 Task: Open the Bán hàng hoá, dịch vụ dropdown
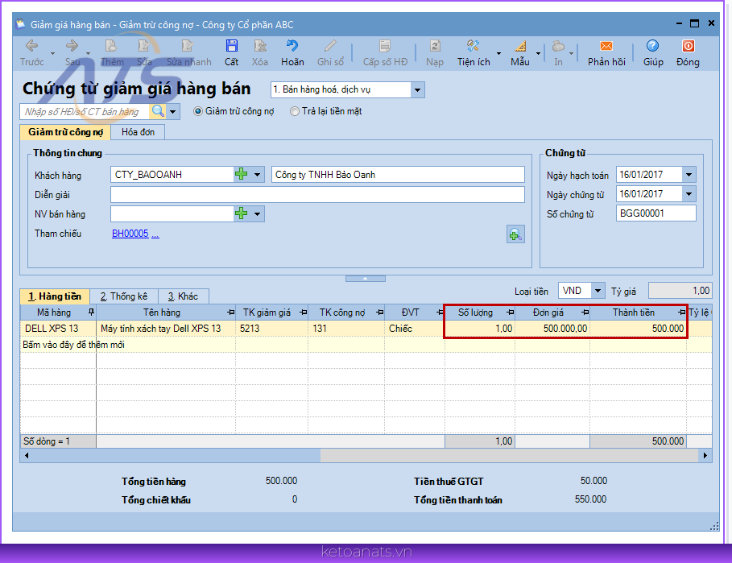[417, 89]
